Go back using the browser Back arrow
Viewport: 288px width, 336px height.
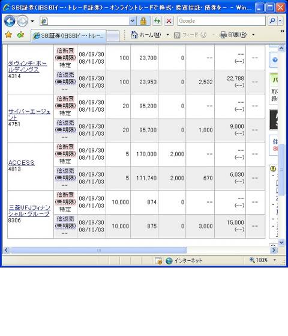tap(10, 21)
